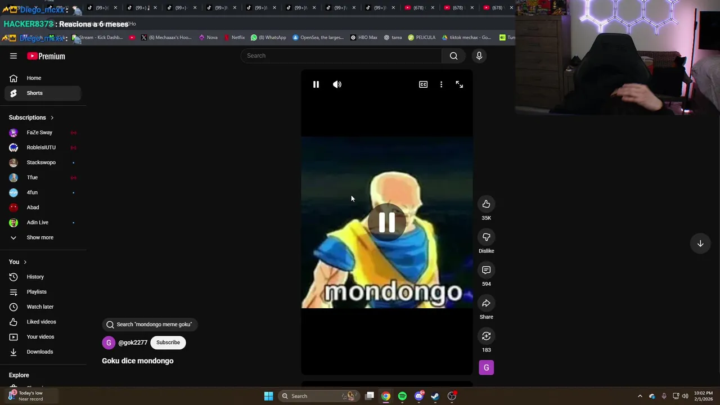Open OBS Studio from the taskbar
The image size is (720, 405).
(452, 396)
